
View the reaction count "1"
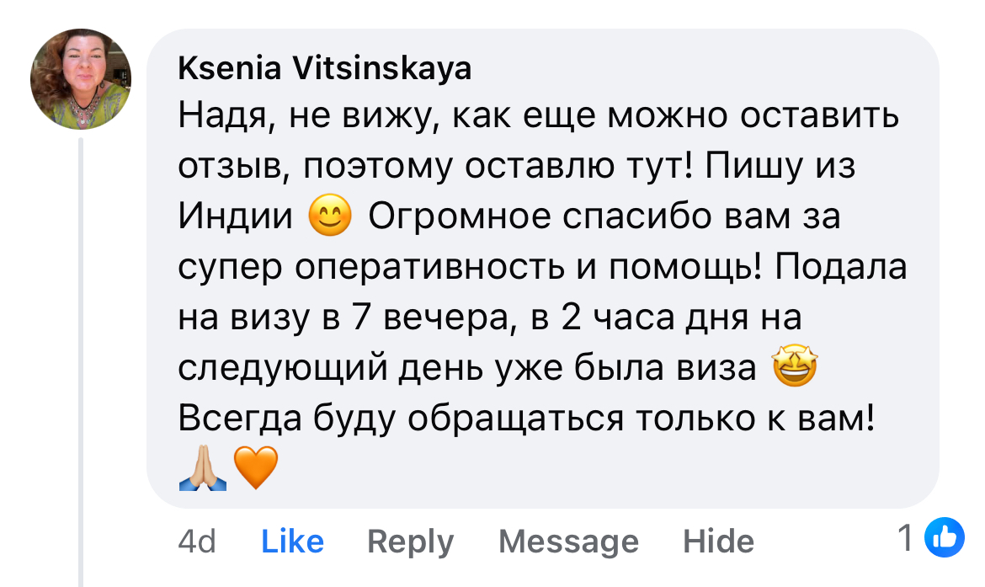point(905,539)
